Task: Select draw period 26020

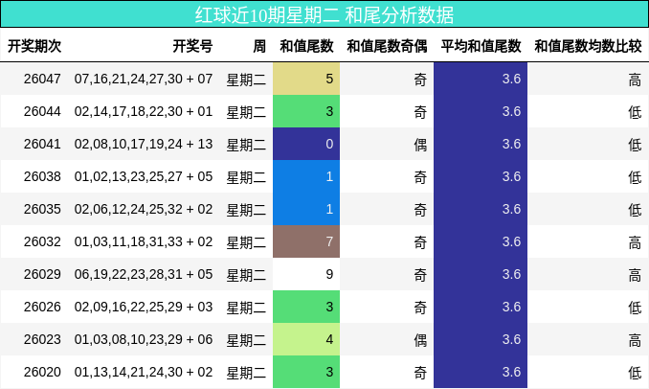Action: click(x=42, y=372)
